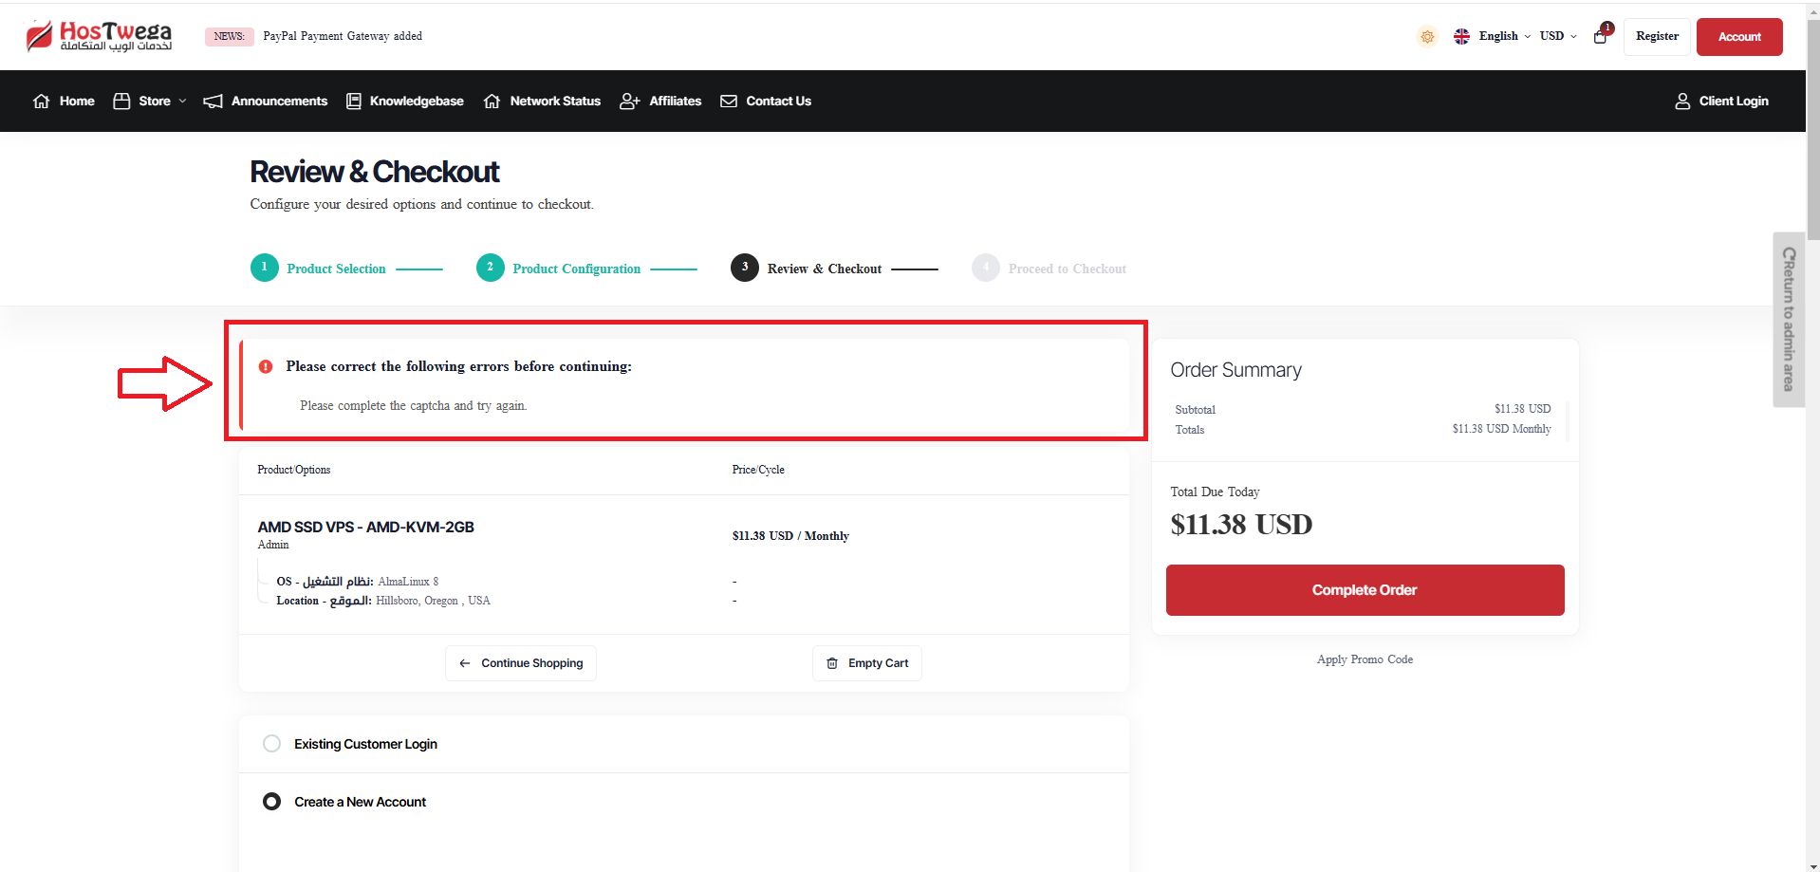This screenshot has height=872, width=1820.
Task: Click the Contact Us envelope icon
Action: 729,102
